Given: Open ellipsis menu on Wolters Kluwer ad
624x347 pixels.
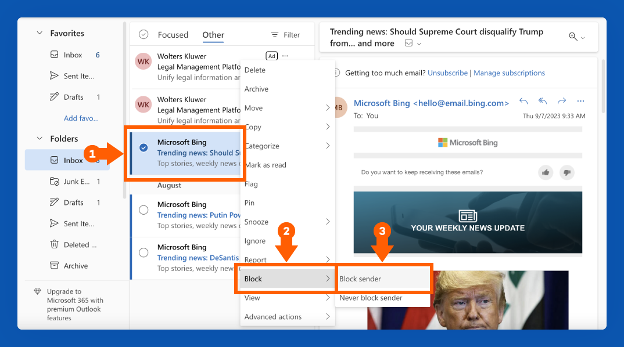Looking at the screenshot, I should coord(285,56).
